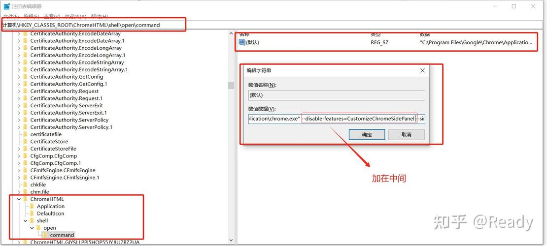The image size is (547, 246).
Task: Click the Registry Editor title bar icon
Action: pyautogui.click(x=6, y=6)
